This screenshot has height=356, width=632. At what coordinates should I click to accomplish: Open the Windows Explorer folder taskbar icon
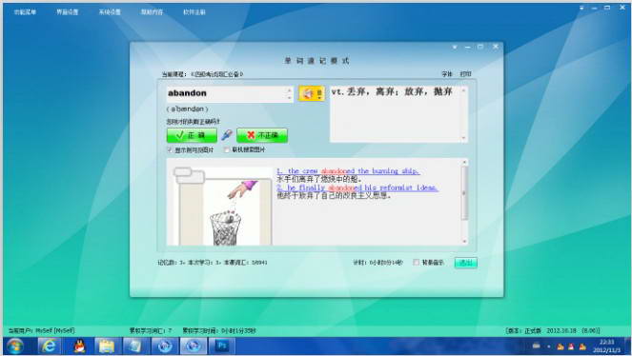click(107, 346)
